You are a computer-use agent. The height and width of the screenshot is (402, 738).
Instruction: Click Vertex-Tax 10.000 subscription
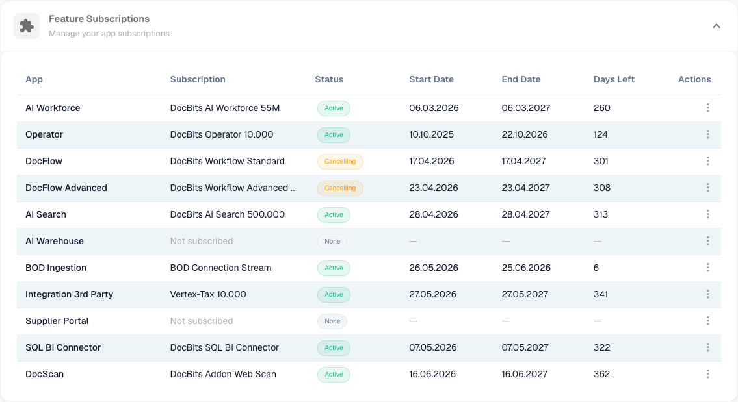point(208,295)
